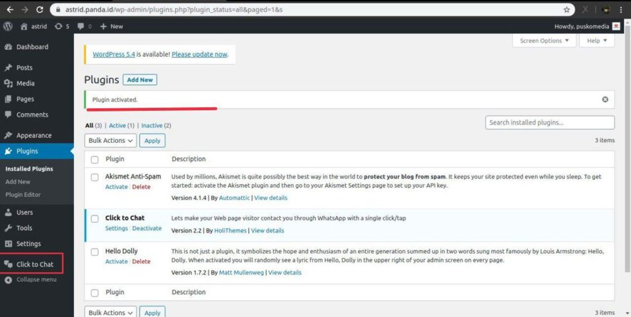Open the Tools menu
This screenshot has height=317, width=631.
tap(24, 228)
